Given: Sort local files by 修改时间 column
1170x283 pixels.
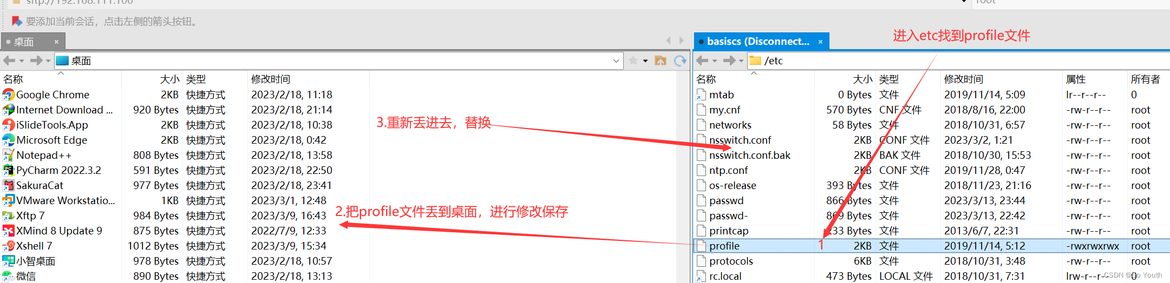Looking at the screenshot, I should coord(309,79).
